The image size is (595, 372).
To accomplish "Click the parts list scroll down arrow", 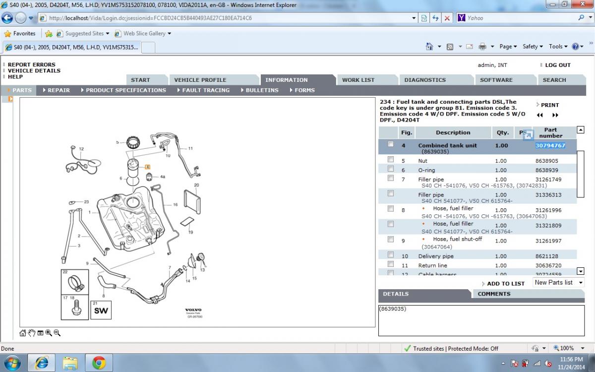I will [x=581, y=271].
